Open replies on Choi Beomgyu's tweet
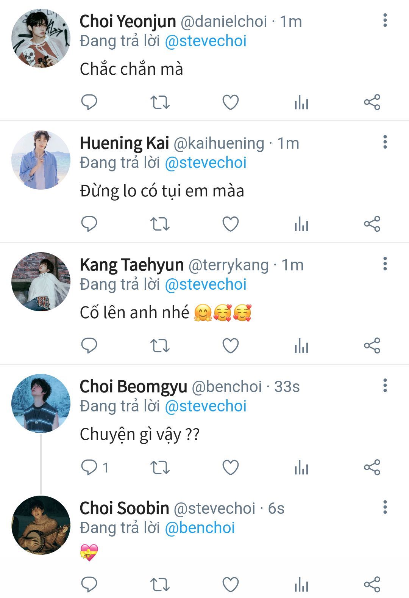Viewport: 409px width, 598px height. coord(89,467)
